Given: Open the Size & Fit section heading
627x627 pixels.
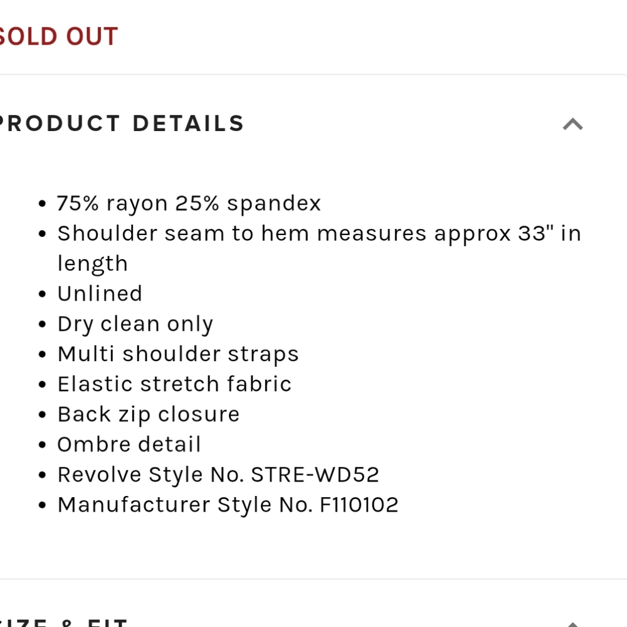Looking at the screenshot, I should pyautogui.click(x=64, y=622).
